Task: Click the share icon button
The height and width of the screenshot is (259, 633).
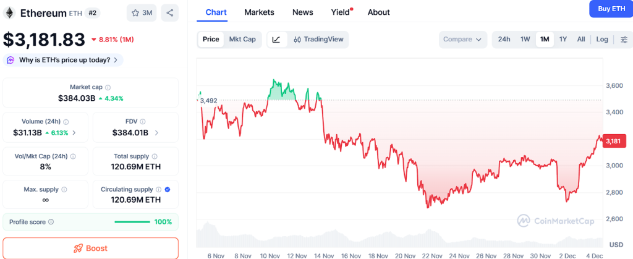Action: click(x=170, y=12)
